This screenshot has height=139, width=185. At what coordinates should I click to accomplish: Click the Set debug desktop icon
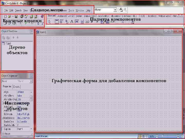(x=125, y=10)
